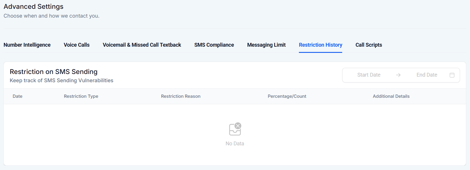The image size is (470, 170).
Task: Open the Messaging Limit tab
Action: point(266,45)
